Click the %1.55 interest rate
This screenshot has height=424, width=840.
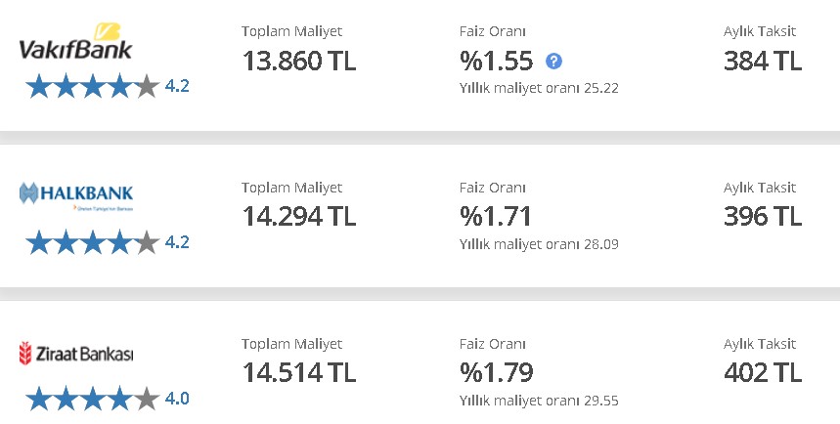click(x=497, y=61)
